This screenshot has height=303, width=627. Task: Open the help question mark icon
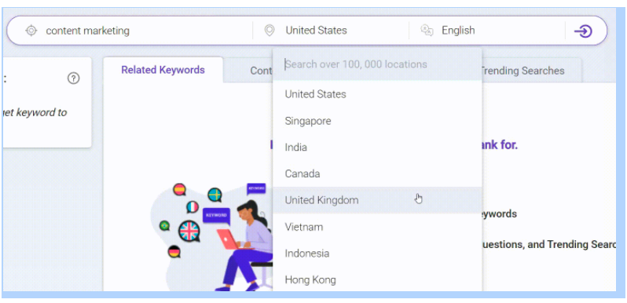[73, 78]
